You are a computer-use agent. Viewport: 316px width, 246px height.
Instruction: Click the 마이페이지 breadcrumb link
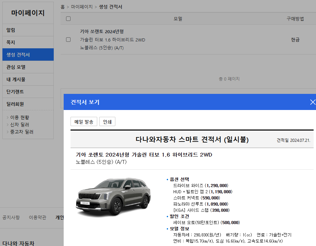[x=81, y=7]
